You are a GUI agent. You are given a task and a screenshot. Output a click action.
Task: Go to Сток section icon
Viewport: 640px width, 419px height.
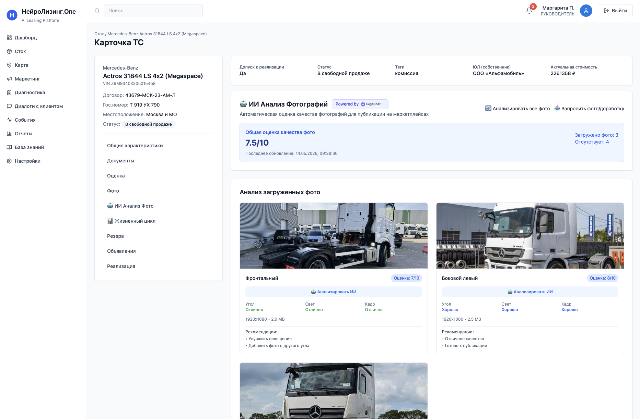tap(9, 51)
